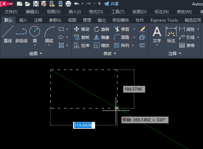Click the Save As icon

tap(44, 4)
